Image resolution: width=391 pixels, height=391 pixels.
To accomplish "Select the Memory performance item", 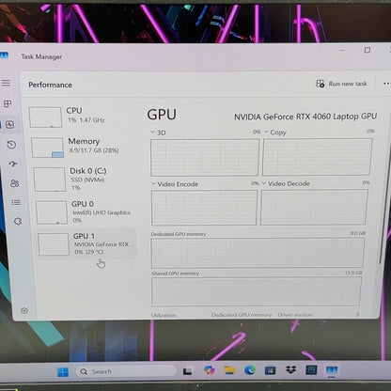I will pos(84,147).
